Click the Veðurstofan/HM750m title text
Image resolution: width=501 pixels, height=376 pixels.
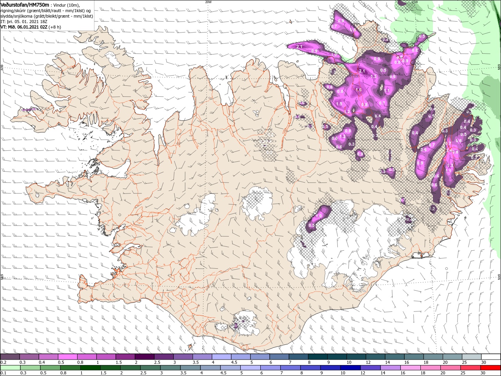tap(25, 4)
